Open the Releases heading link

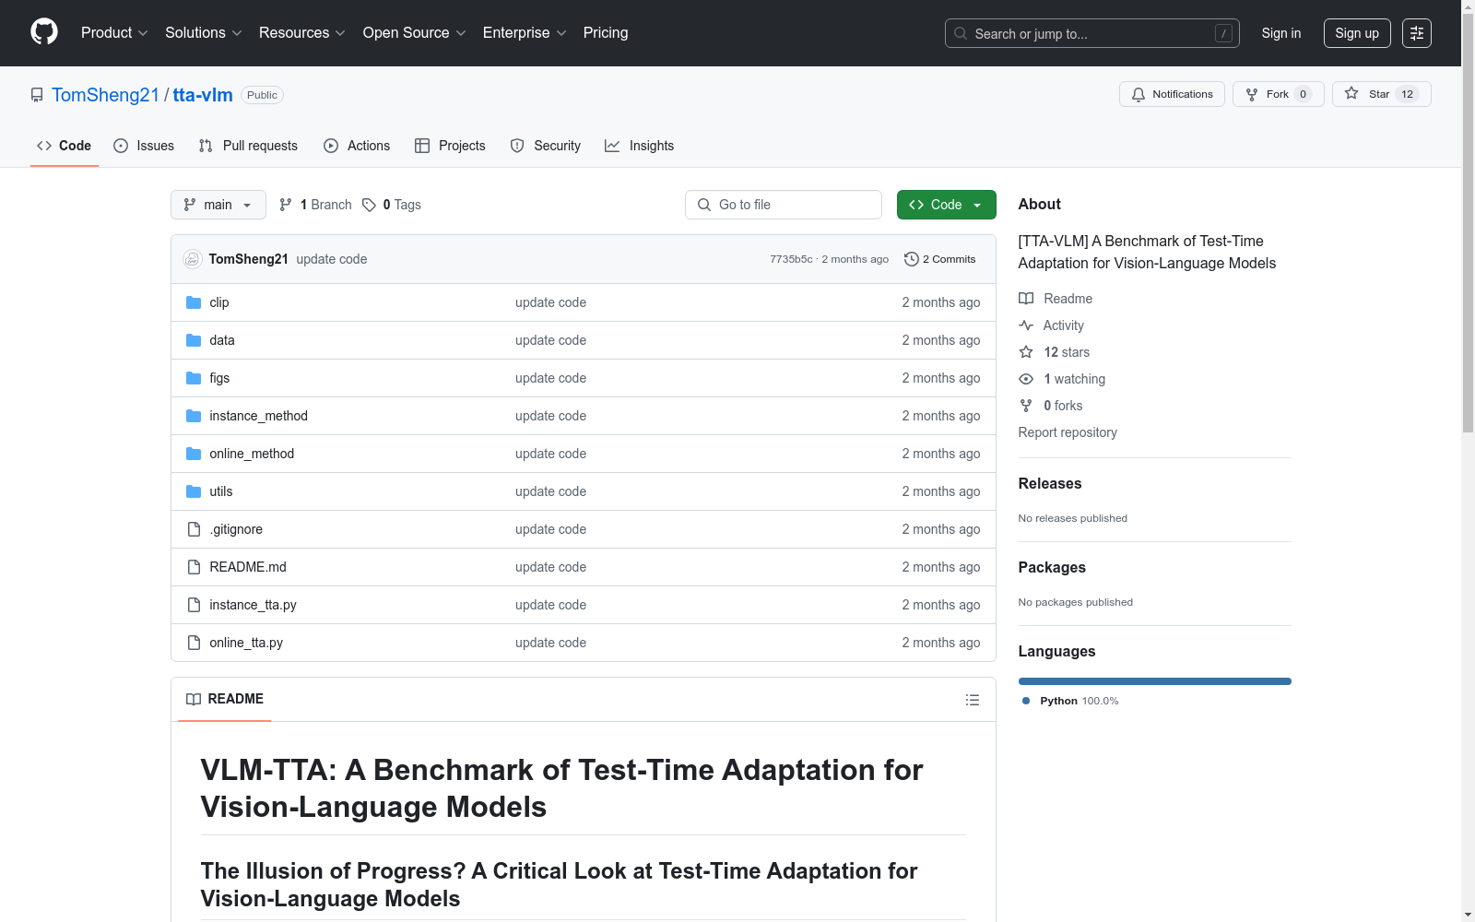pos(1050,483)
